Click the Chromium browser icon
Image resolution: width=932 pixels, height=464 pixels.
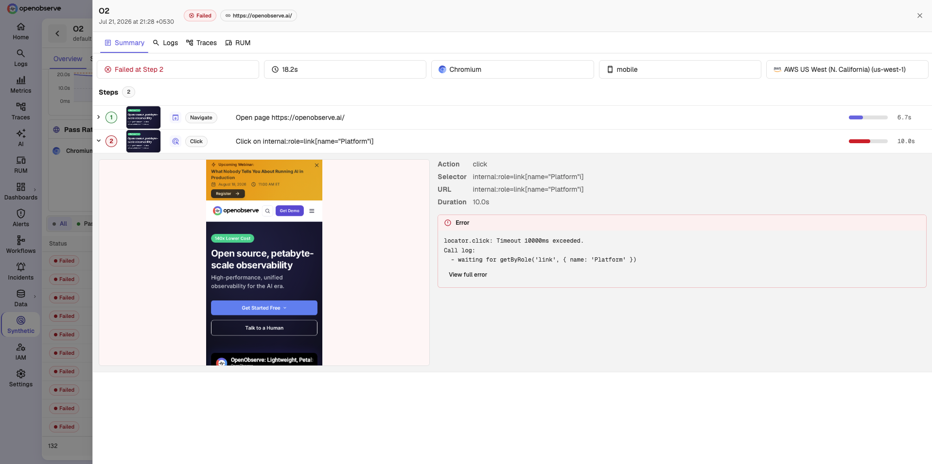pyautogui.click(x=442, y=69)
